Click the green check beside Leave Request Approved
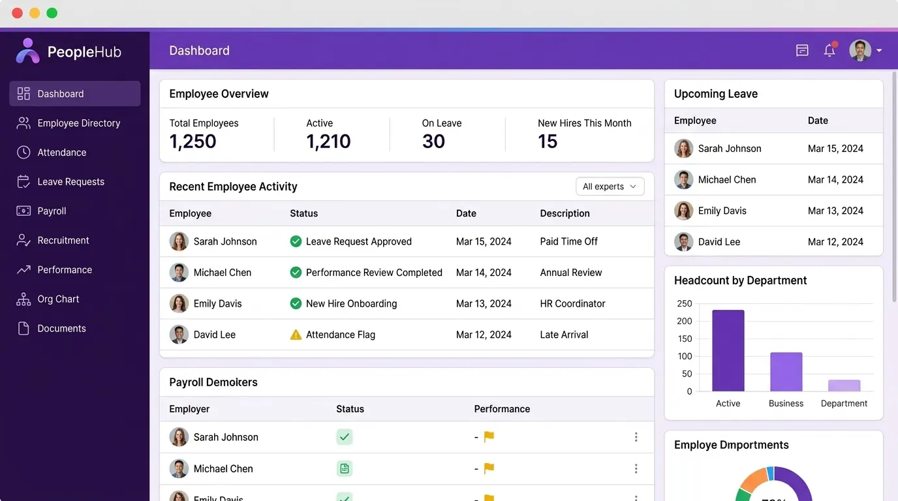 click(x=296, y=241)
